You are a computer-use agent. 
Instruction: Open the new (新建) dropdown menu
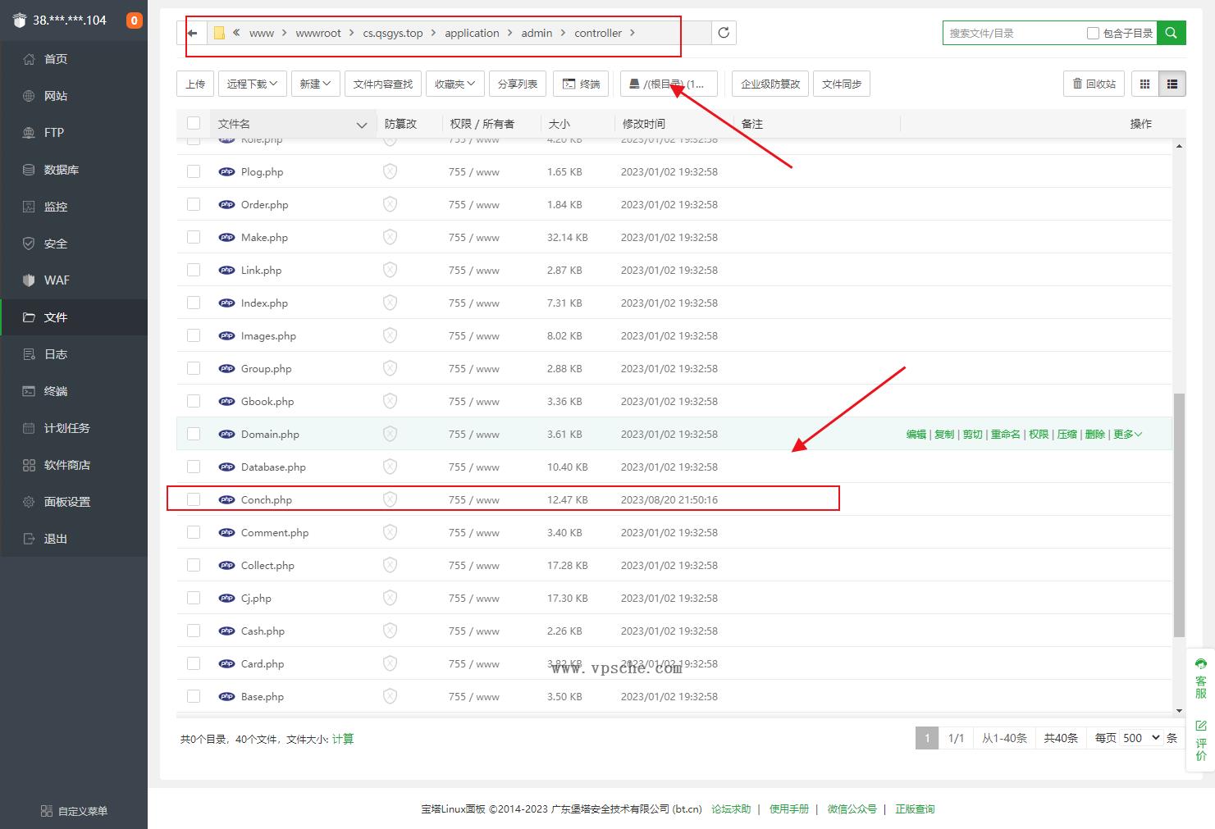tap(315, 84)
